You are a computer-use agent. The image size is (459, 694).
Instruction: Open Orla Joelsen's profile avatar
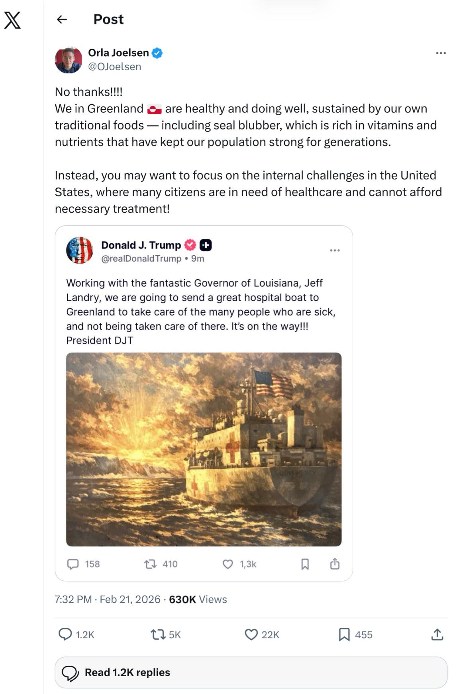(x=69, y=60)
